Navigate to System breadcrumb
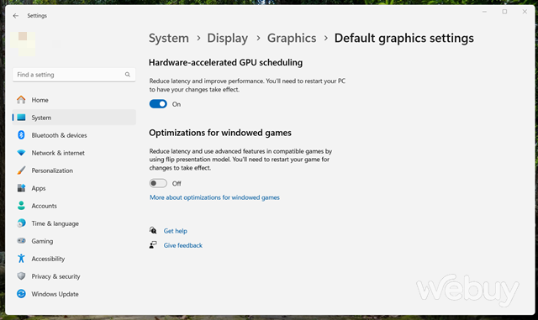The height and width of the screenshot is (320, 538). [169, 38]
